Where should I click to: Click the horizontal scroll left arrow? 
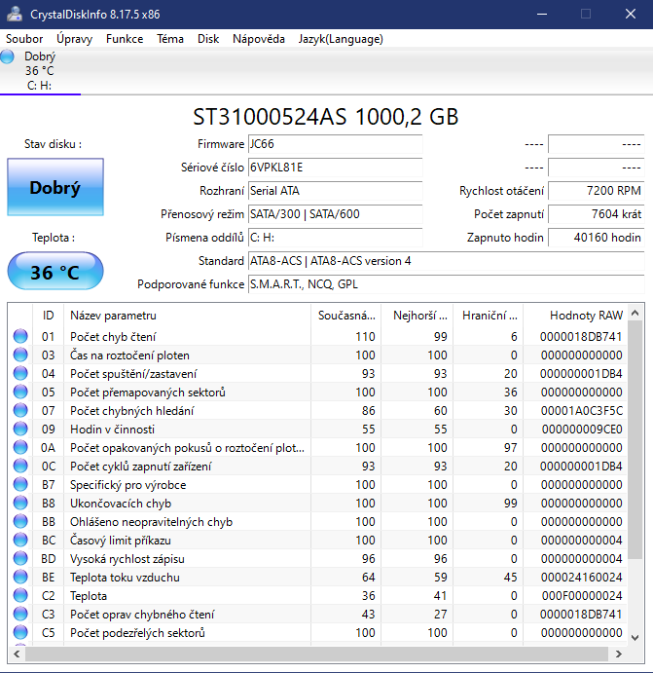coord(17,654)
